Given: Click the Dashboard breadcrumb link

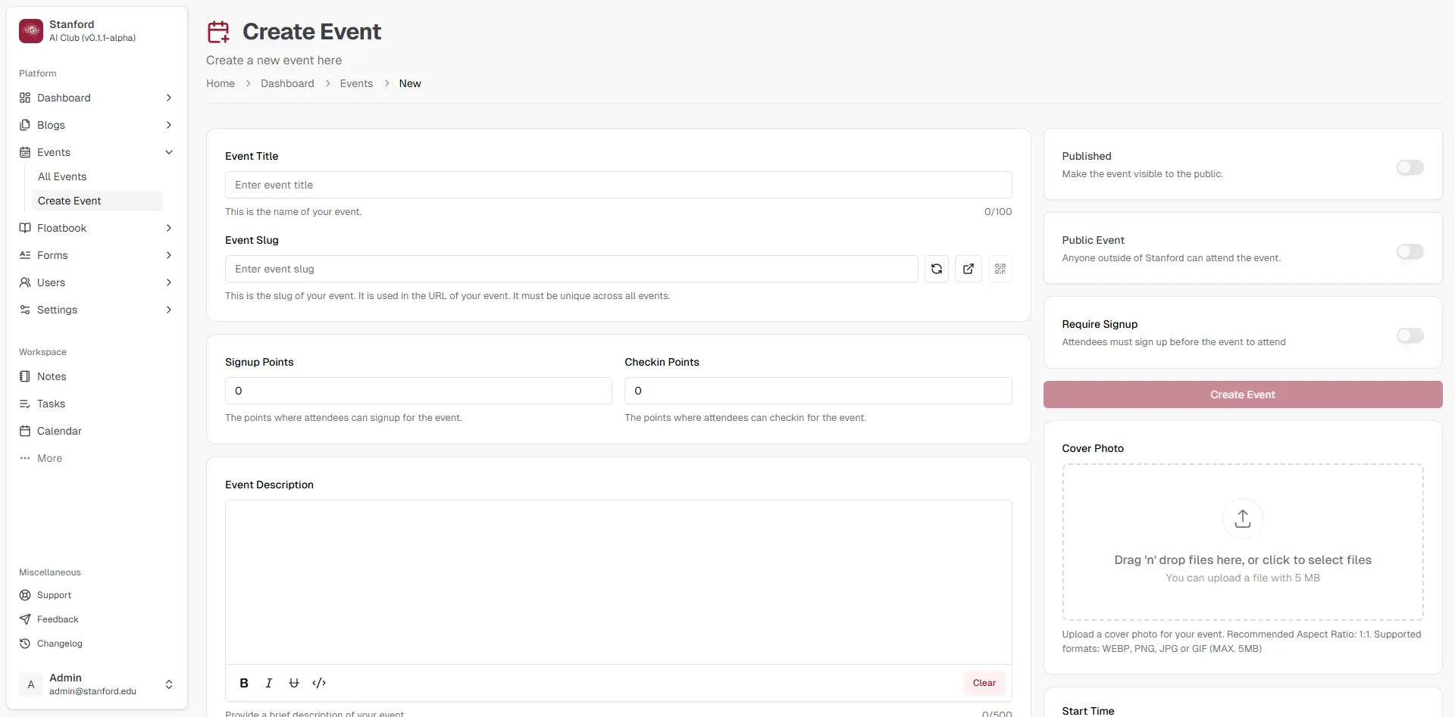Looking at the screenshot, I should coord(287,83).
